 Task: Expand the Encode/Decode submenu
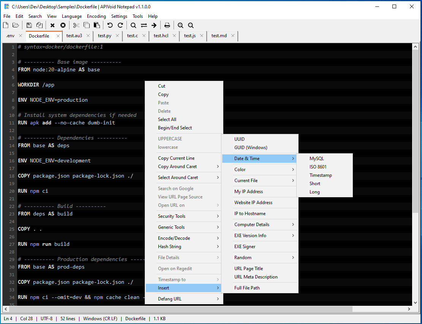click(184, 238)
